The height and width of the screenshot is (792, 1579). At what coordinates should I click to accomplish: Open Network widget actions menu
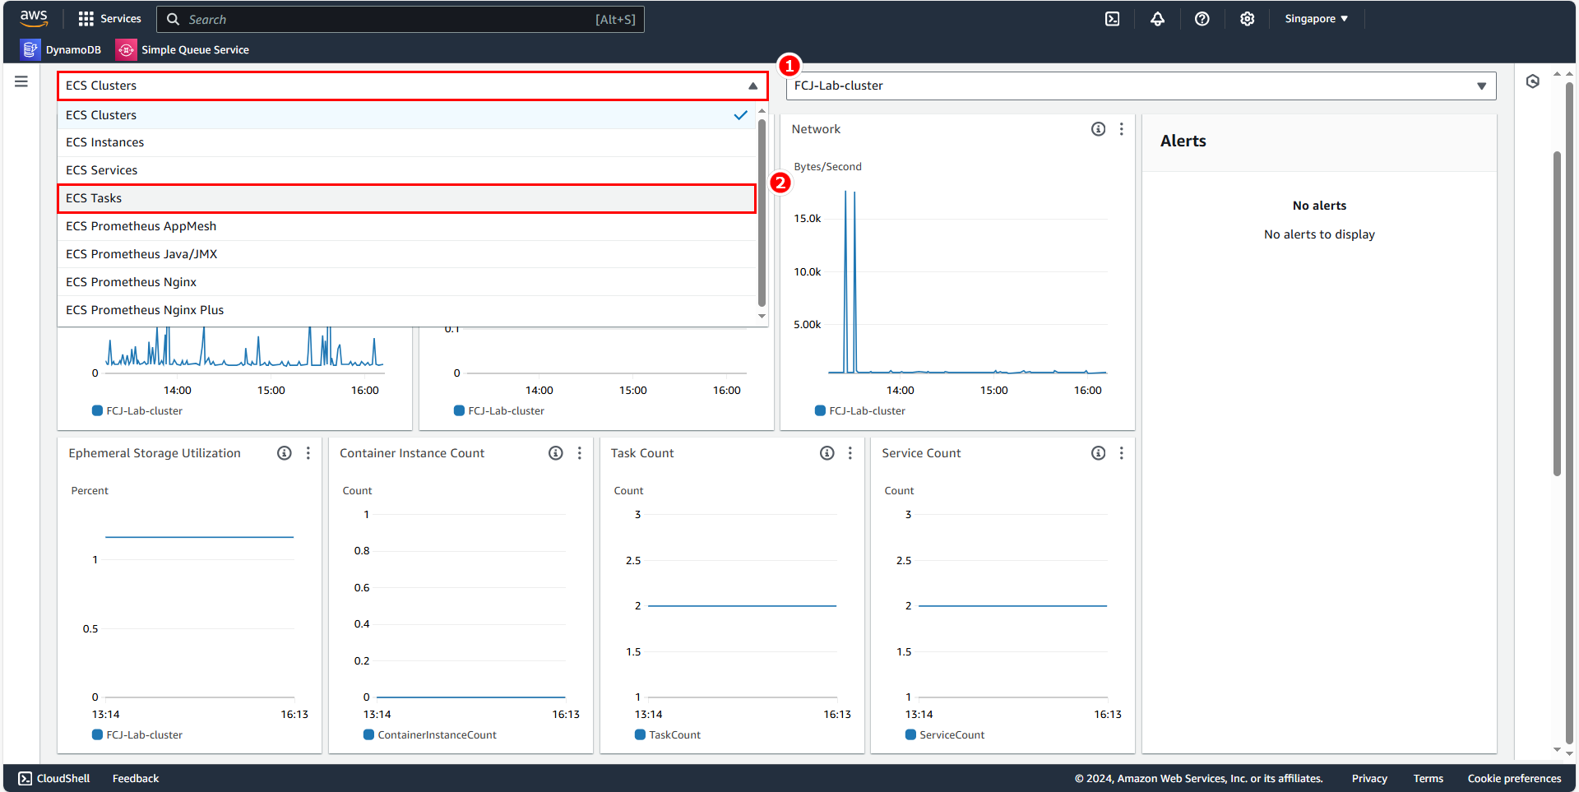tap(1122, 129)
